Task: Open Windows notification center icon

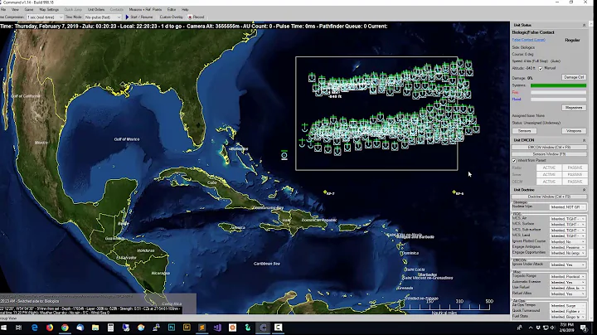Action: (x=584, y=328)
